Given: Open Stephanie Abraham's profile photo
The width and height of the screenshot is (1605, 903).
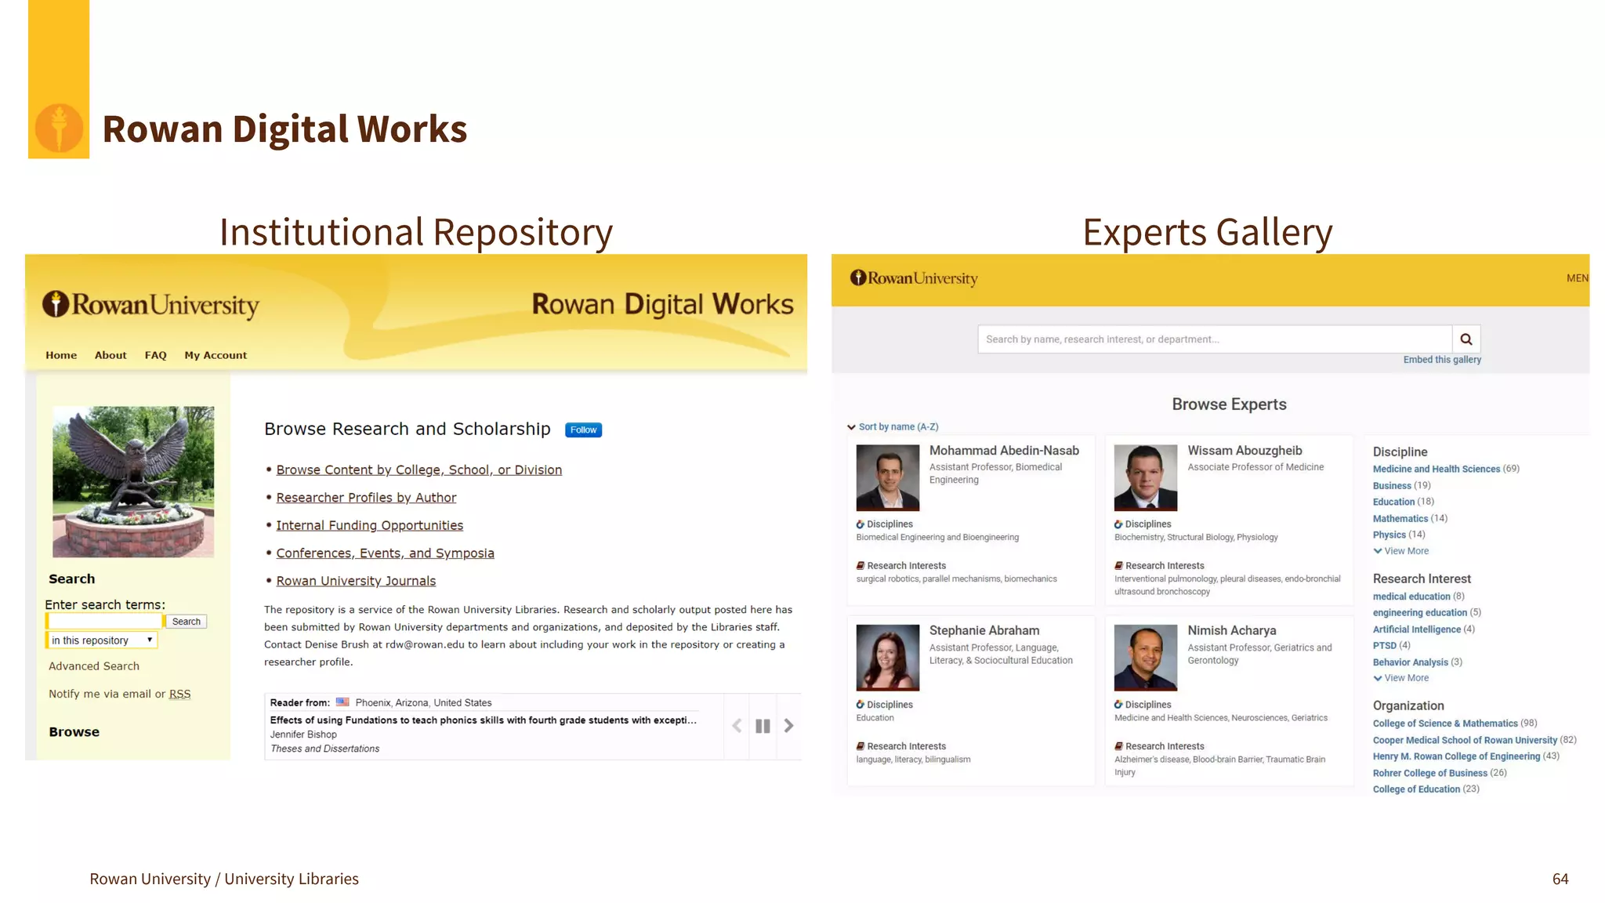Looking at the screenshot, I should (x=887, y=657).
